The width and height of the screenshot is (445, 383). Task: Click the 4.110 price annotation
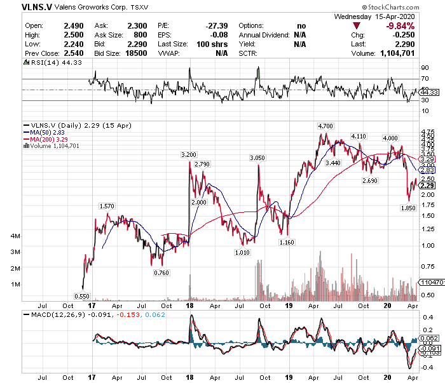point(359,137)
